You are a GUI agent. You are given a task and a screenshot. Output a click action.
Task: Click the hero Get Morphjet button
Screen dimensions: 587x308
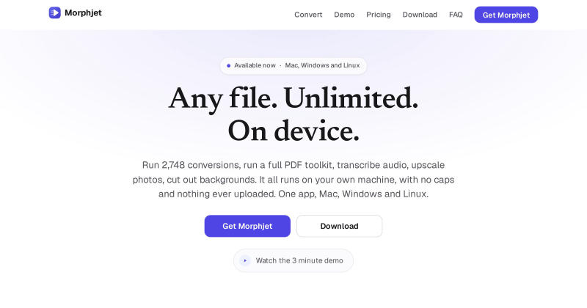[x=247, y=226]
